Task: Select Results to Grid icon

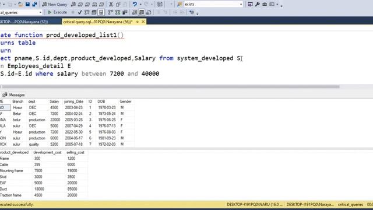Action: click(142, 12)
